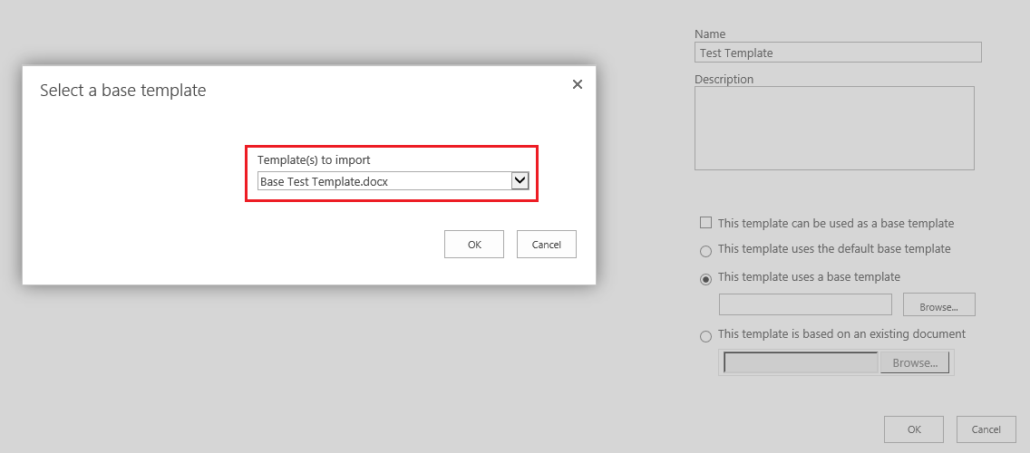Click the empty base template path field
The image size is (1030, 453).
pos(805,304)
